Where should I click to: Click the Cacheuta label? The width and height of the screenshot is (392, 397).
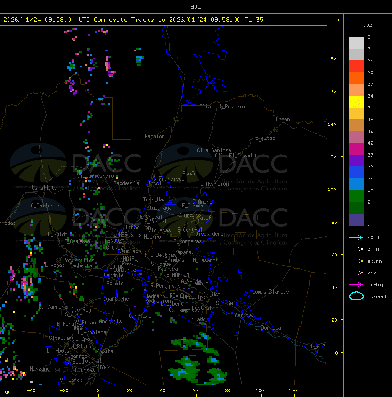click(x=81, y=265)
